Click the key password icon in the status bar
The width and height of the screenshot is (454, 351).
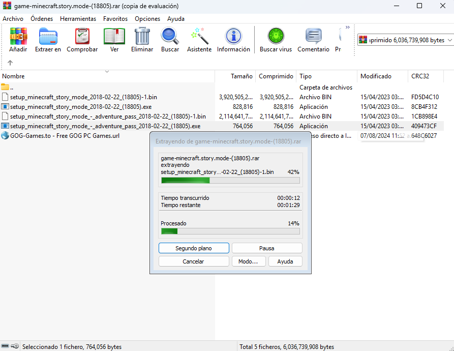[x=15, y=346]
